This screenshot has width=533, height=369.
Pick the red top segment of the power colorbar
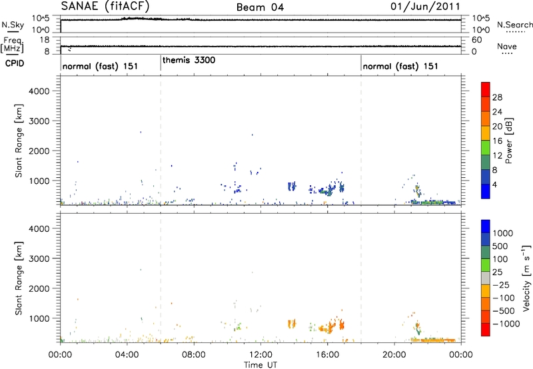point(486,89)
